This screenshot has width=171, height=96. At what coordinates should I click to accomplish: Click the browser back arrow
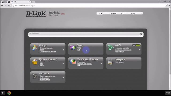tap(2, 5)
